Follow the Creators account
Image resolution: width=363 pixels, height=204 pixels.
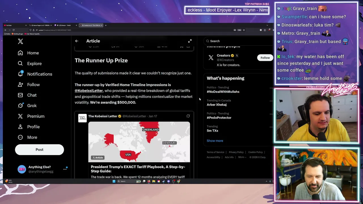(265, 58)
